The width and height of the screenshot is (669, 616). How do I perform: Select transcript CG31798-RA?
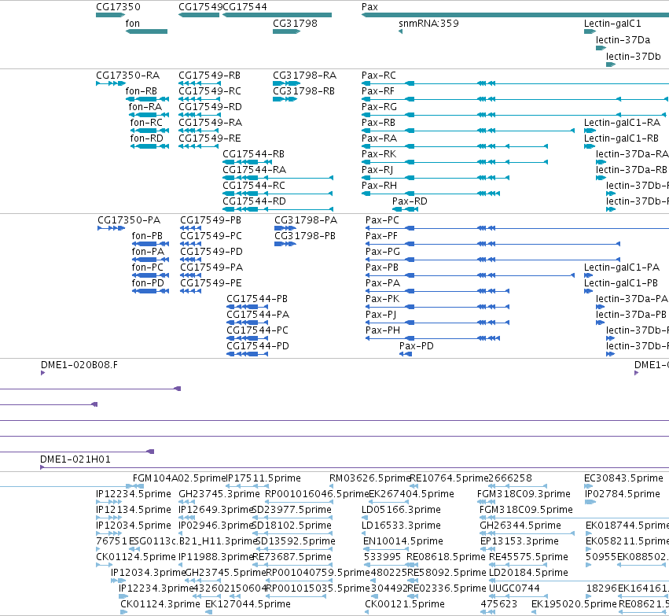click(287, 83)
